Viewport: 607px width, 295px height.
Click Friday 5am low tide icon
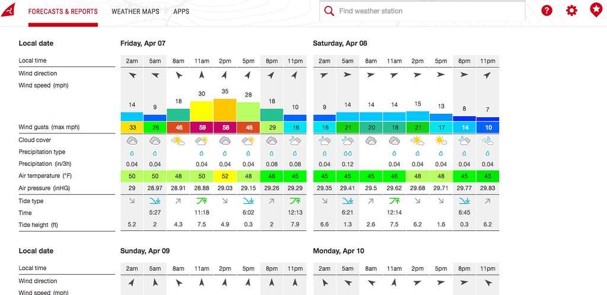coord(155,201)
